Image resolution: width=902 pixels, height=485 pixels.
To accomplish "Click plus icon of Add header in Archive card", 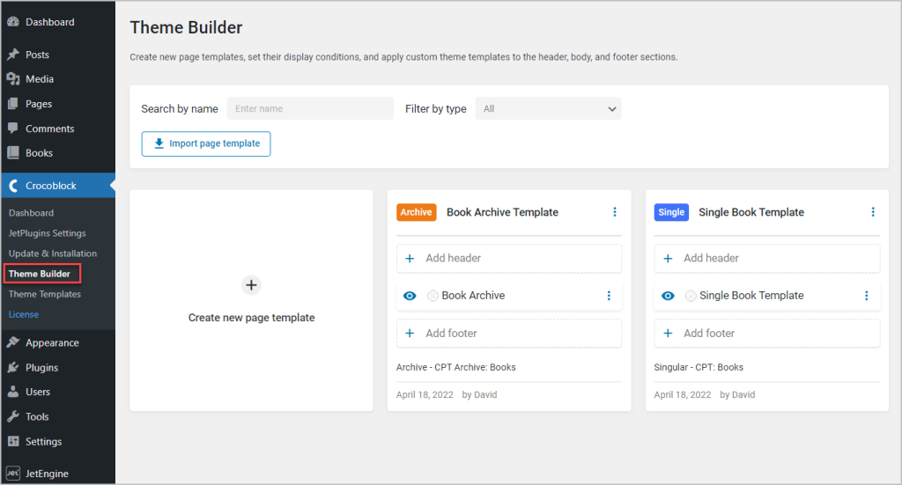I will [410, 259].
